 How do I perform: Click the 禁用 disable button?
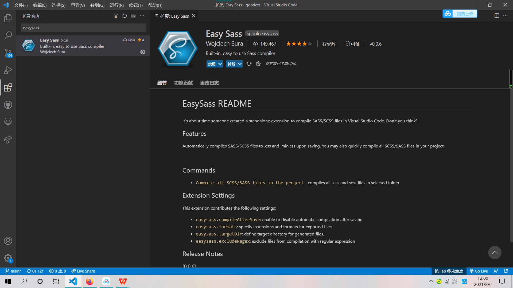click(x=212, y=64)
